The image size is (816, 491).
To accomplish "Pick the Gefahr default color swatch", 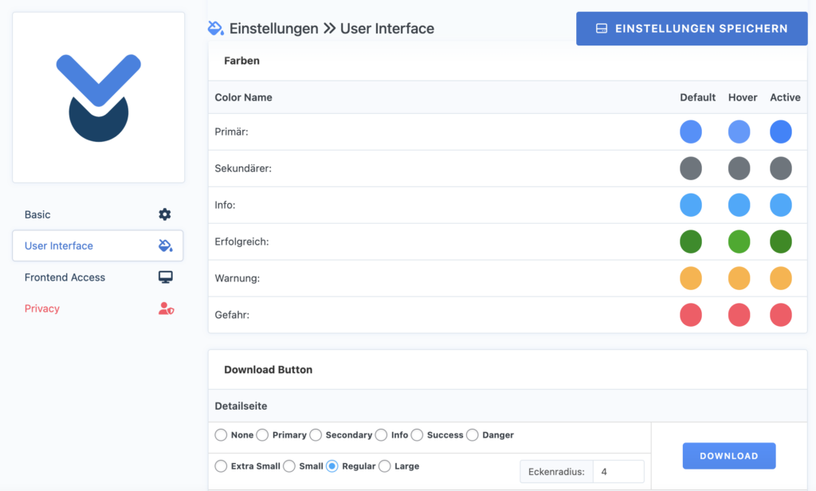I will coord(691,315).
